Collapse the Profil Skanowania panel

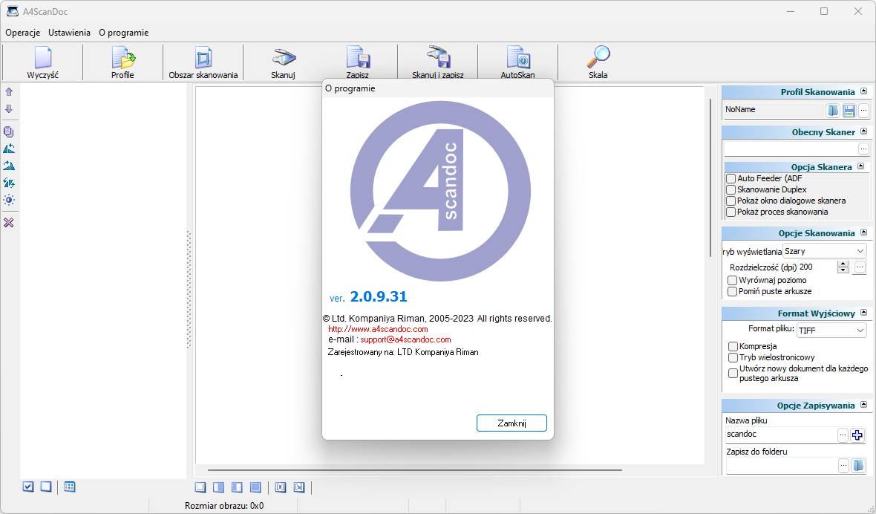click(863, 91)
